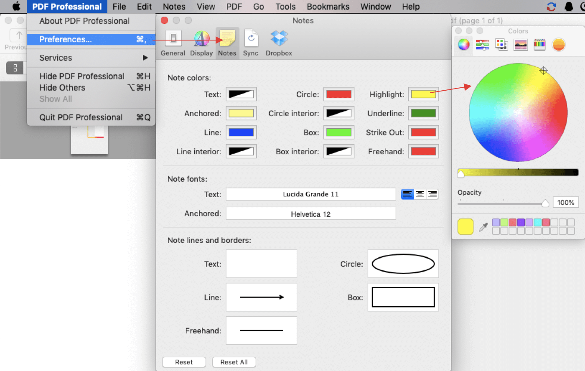Open the View menu
The width and height of the screenshot is (585, 371).
[x=206, y=6]
